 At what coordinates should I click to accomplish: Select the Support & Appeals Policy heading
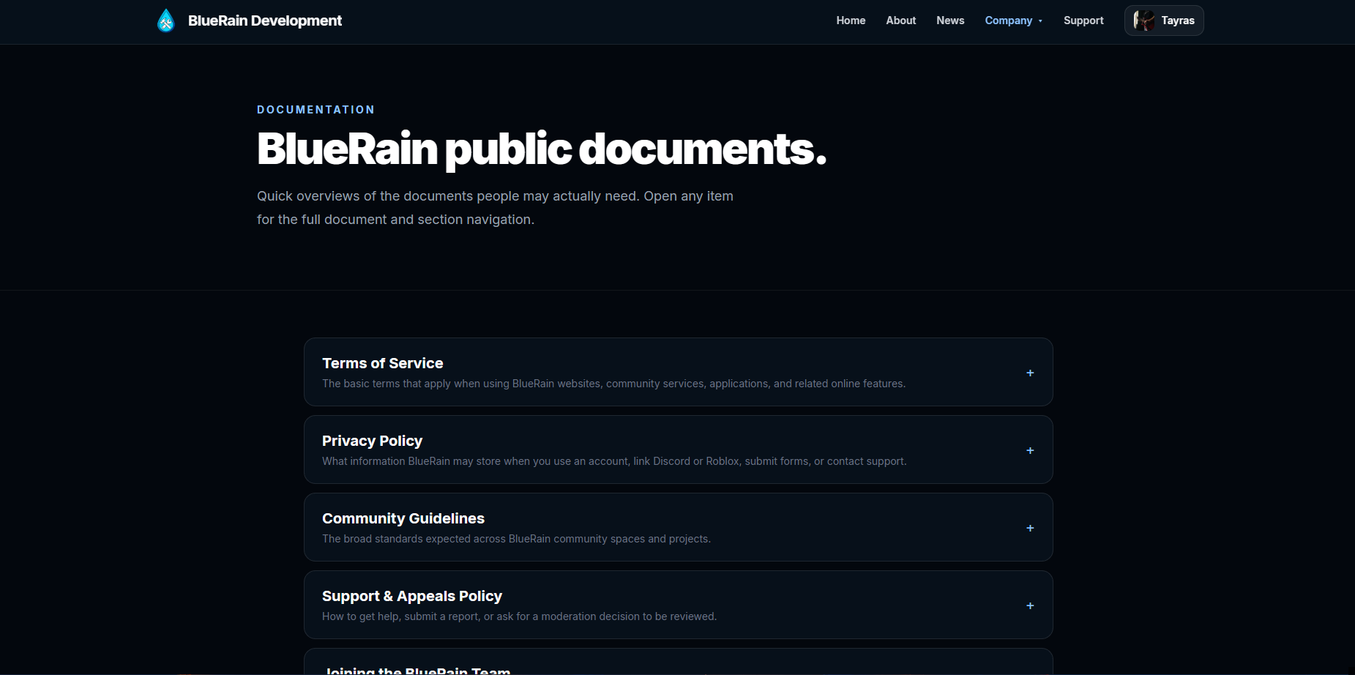coord(412,596)
